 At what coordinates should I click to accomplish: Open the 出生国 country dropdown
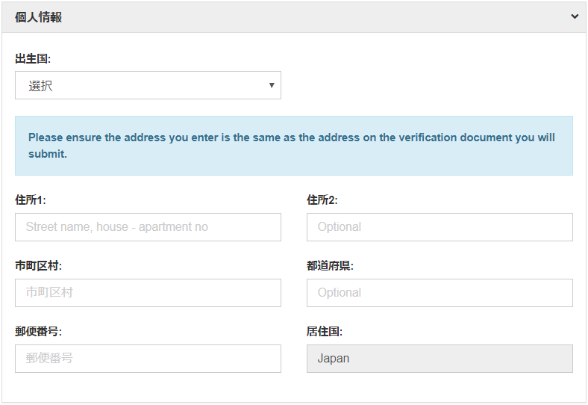[148, 85]
